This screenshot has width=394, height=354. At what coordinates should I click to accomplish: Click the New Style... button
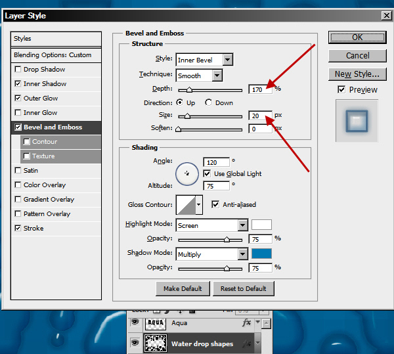357,74
